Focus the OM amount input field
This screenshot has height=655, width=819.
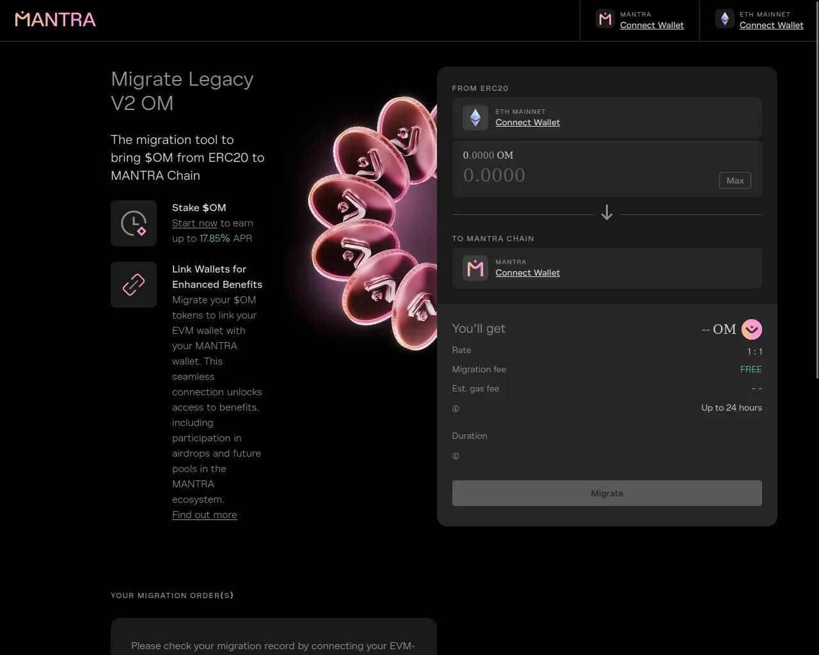point(576,175)
